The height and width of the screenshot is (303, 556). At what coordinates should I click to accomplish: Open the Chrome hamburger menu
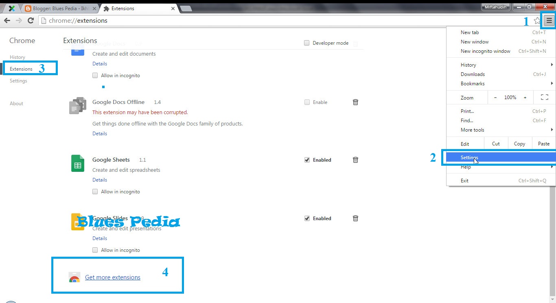tap(549, 21)
